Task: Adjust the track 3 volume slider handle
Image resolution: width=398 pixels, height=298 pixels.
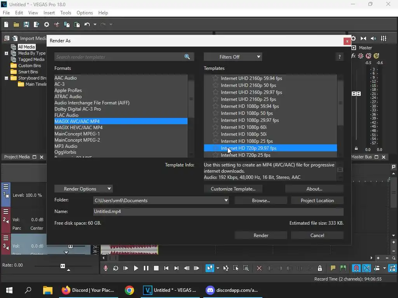Action: coord(70,246)
